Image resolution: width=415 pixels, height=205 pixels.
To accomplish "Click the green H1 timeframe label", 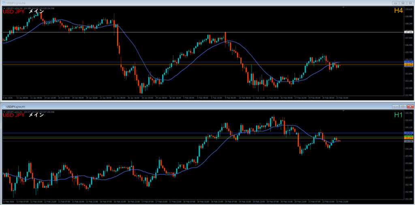I will point(398,115).
